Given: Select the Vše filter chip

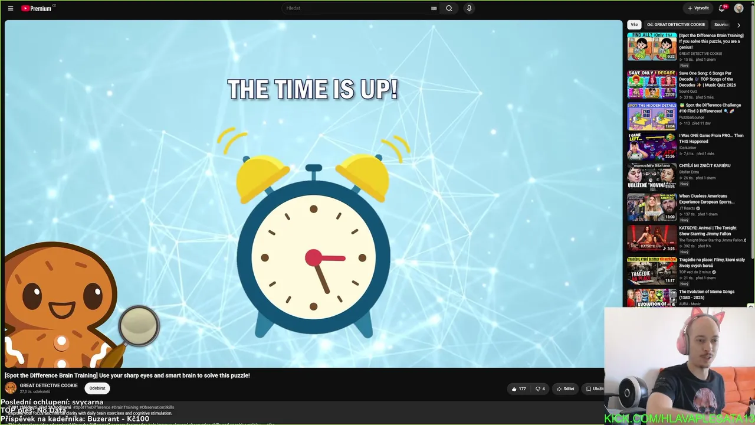Looking at the screenshot, I should pos(634,25).
